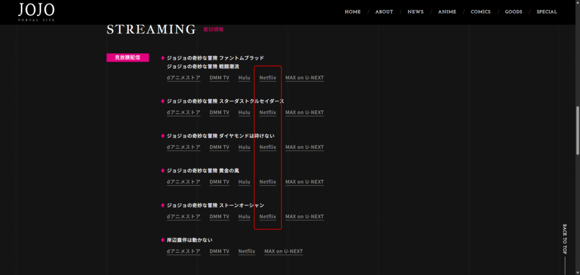The width and height of the screenshot is (580, 275).
Task: Open the ABOUT menu item
Action: 384,12
